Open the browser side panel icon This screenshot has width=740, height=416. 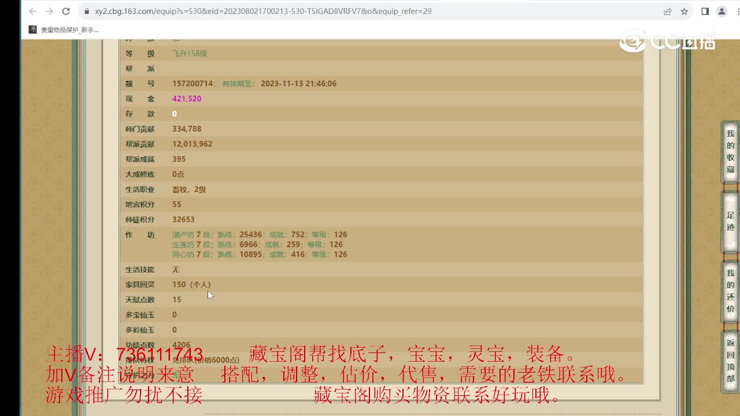pos(705,11)
